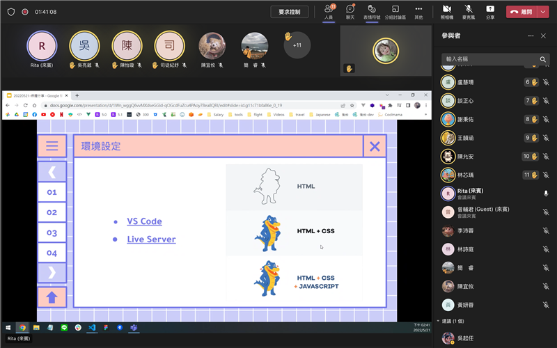Click the X icon on slide header
Viewport: 557px width, 348px height.
(x=375, y=146)
